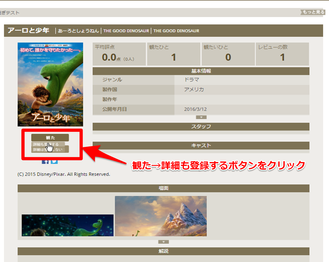Click the 平均評点 score box
This screenshot has width=329, height=262.
(119, 54)
